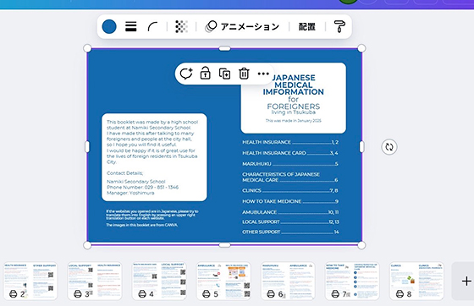
Task: Select the 'FOREIGNERS' heading text
Action: tap(293, 107)
